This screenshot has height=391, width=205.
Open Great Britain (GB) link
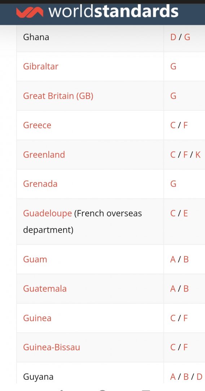tap(58, 96)
